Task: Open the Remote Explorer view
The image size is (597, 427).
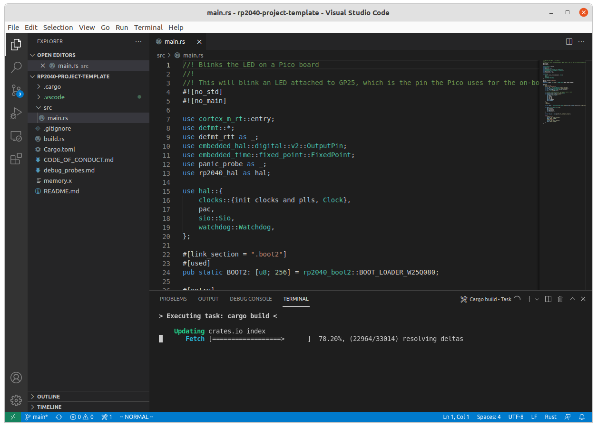Action: pyautogui.click(x=16, y=136)
